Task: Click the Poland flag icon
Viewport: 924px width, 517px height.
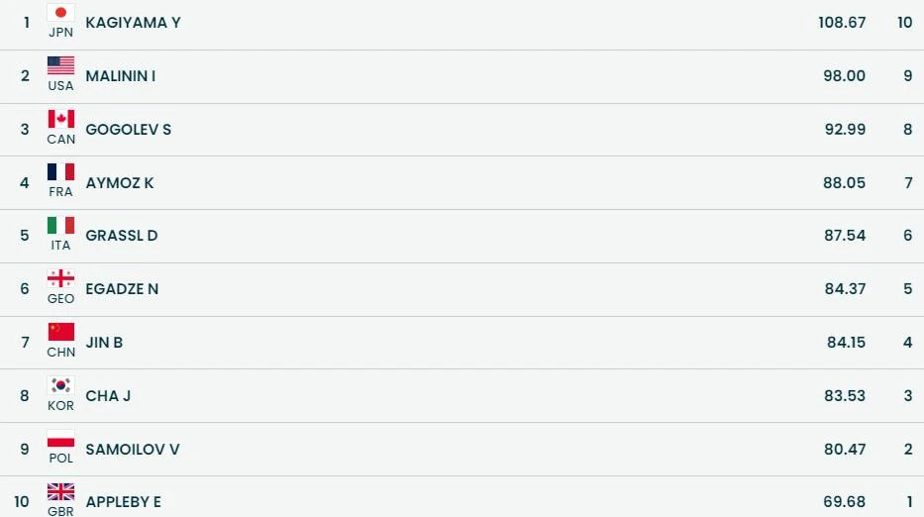Action: [60, 439]
